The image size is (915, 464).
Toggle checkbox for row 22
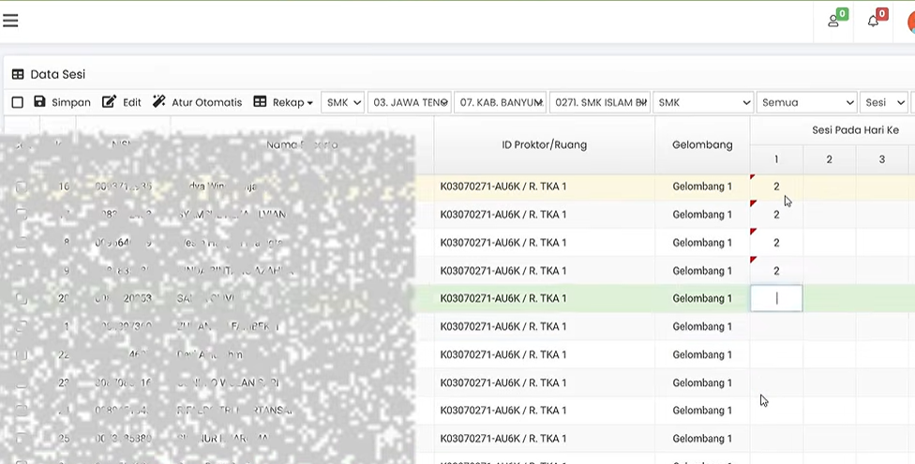[22, 354]
